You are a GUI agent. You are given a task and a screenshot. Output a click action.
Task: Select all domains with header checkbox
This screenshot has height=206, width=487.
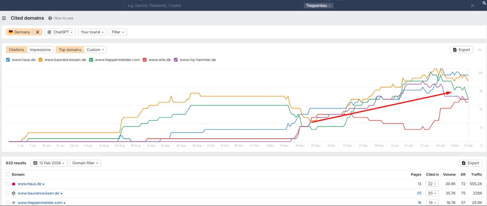click(x=8, y=174)
